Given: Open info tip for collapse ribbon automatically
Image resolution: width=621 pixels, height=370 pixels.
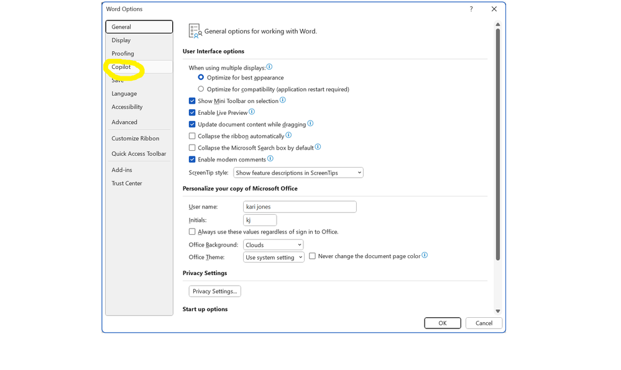Looking at the screenshot, I should pos(288,135).
